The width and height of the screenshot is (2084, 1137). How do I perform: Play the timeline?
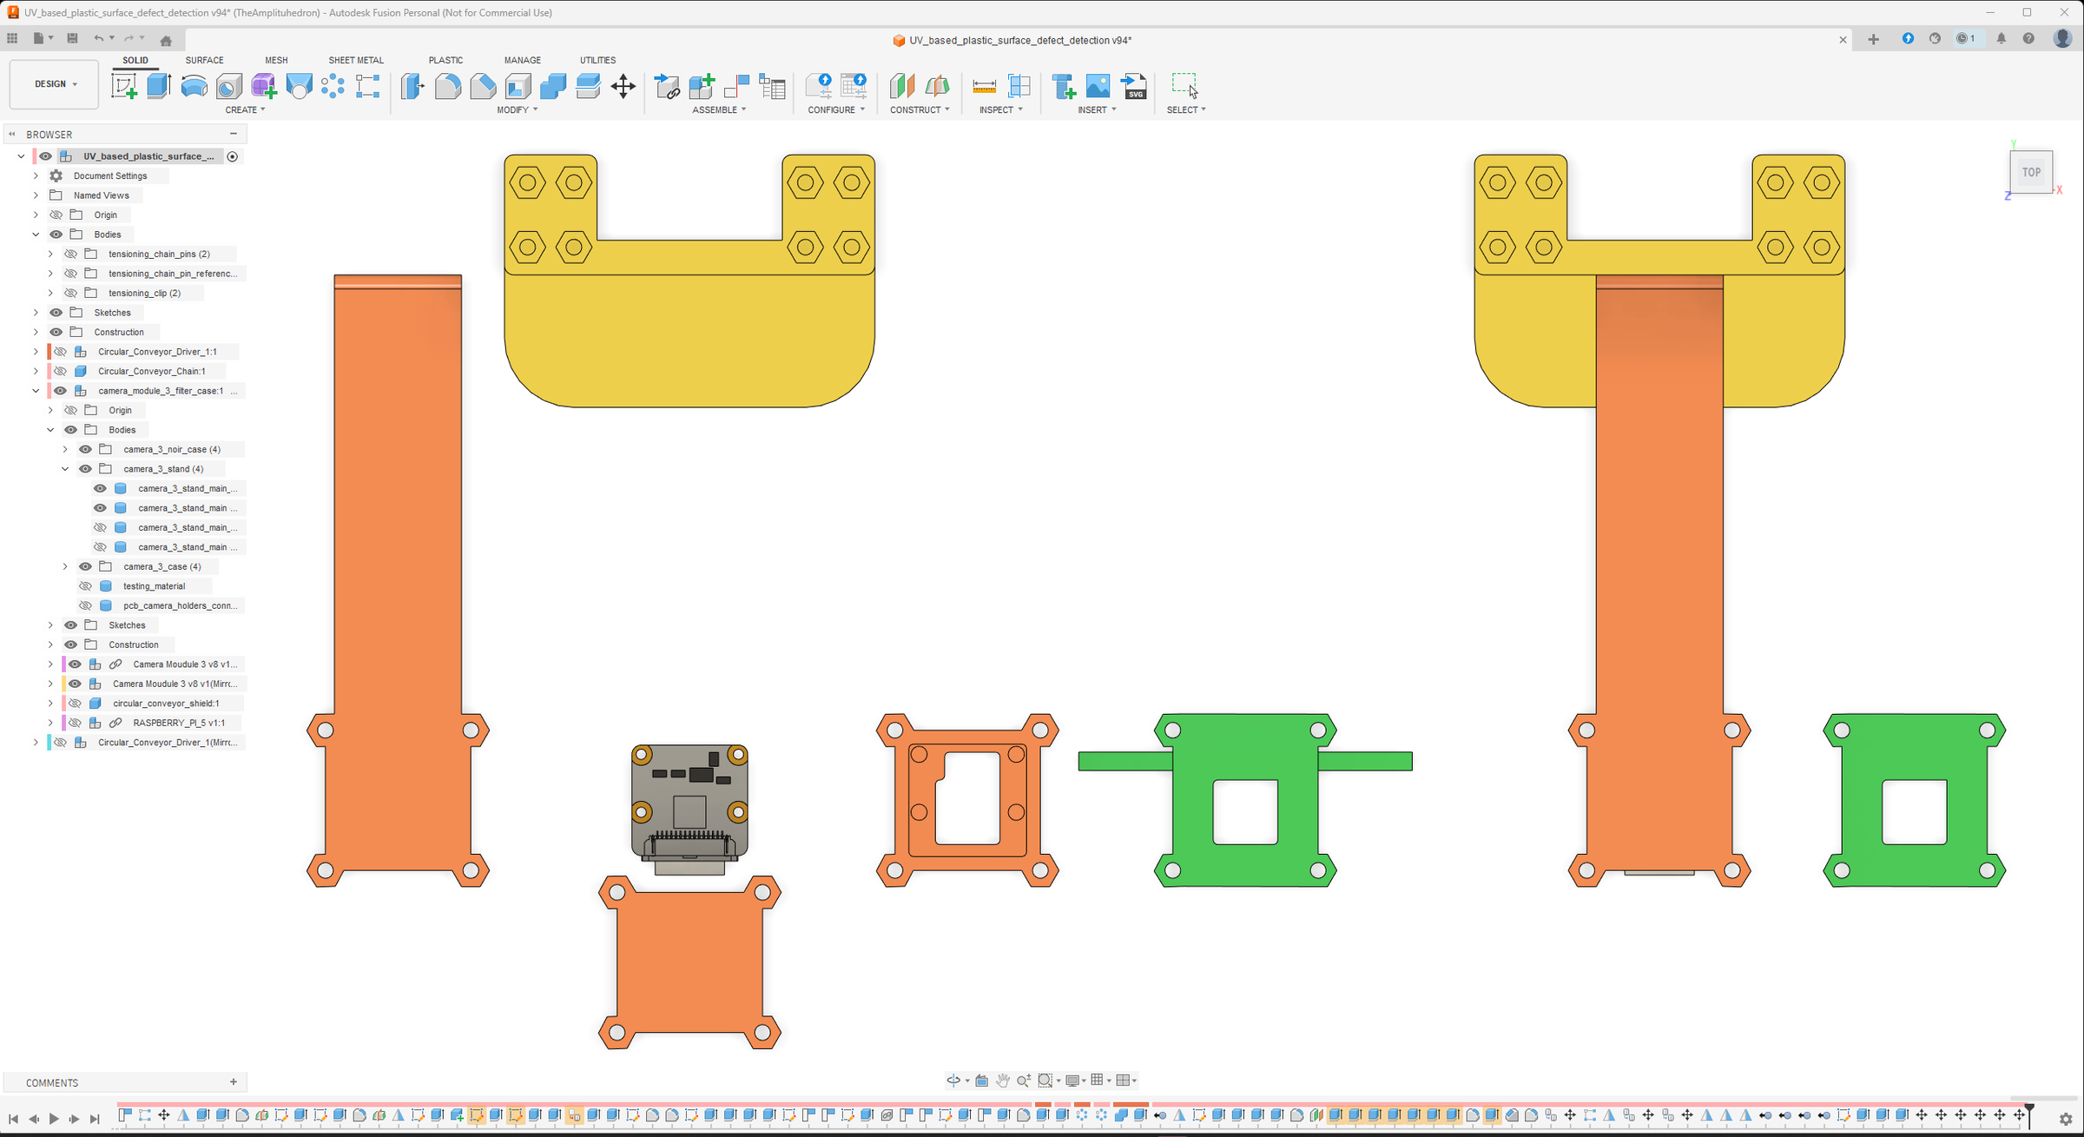click(x=54, y=1119)
